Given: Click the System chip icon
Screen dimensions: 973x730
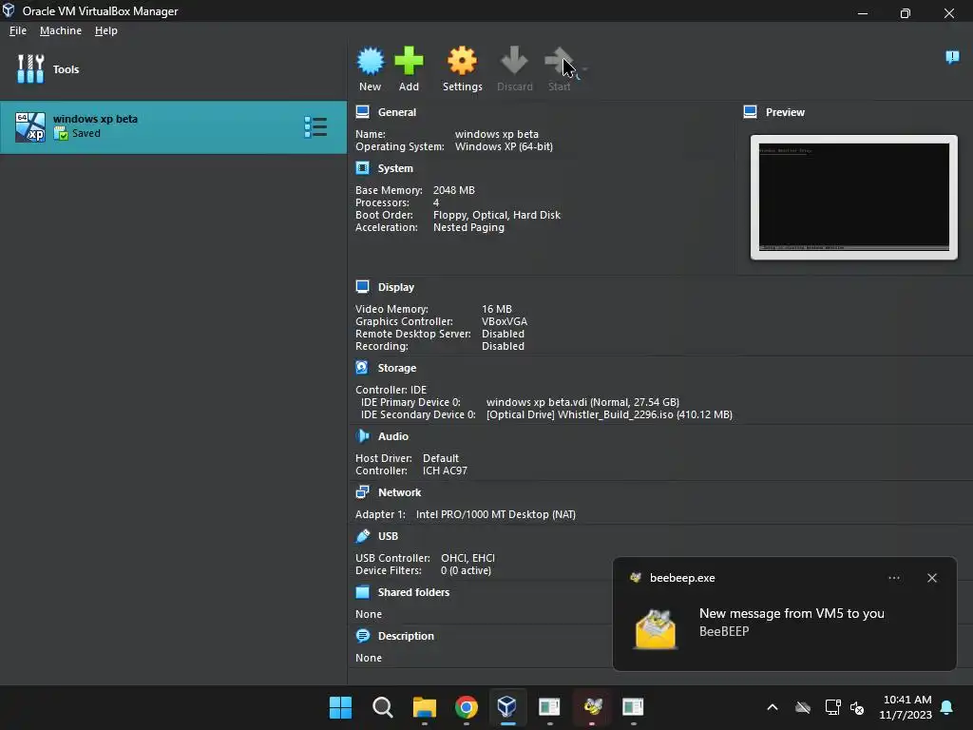Looking at the screenshot, I should coord(362,167).
